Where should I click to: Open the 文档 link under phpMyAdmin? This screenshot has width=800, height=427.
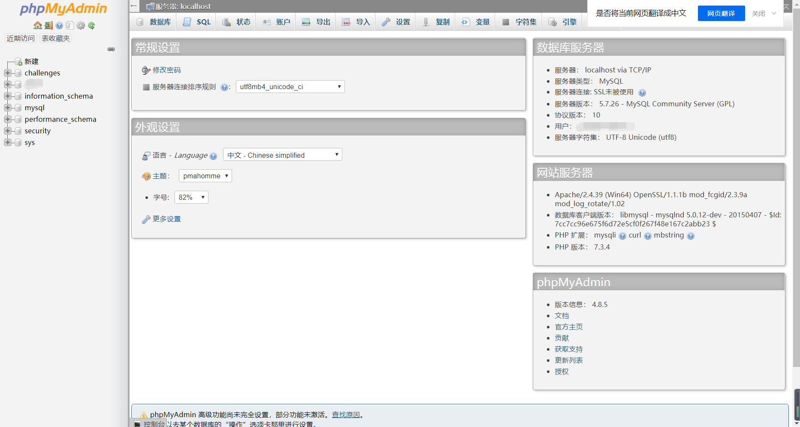[562, 316]
